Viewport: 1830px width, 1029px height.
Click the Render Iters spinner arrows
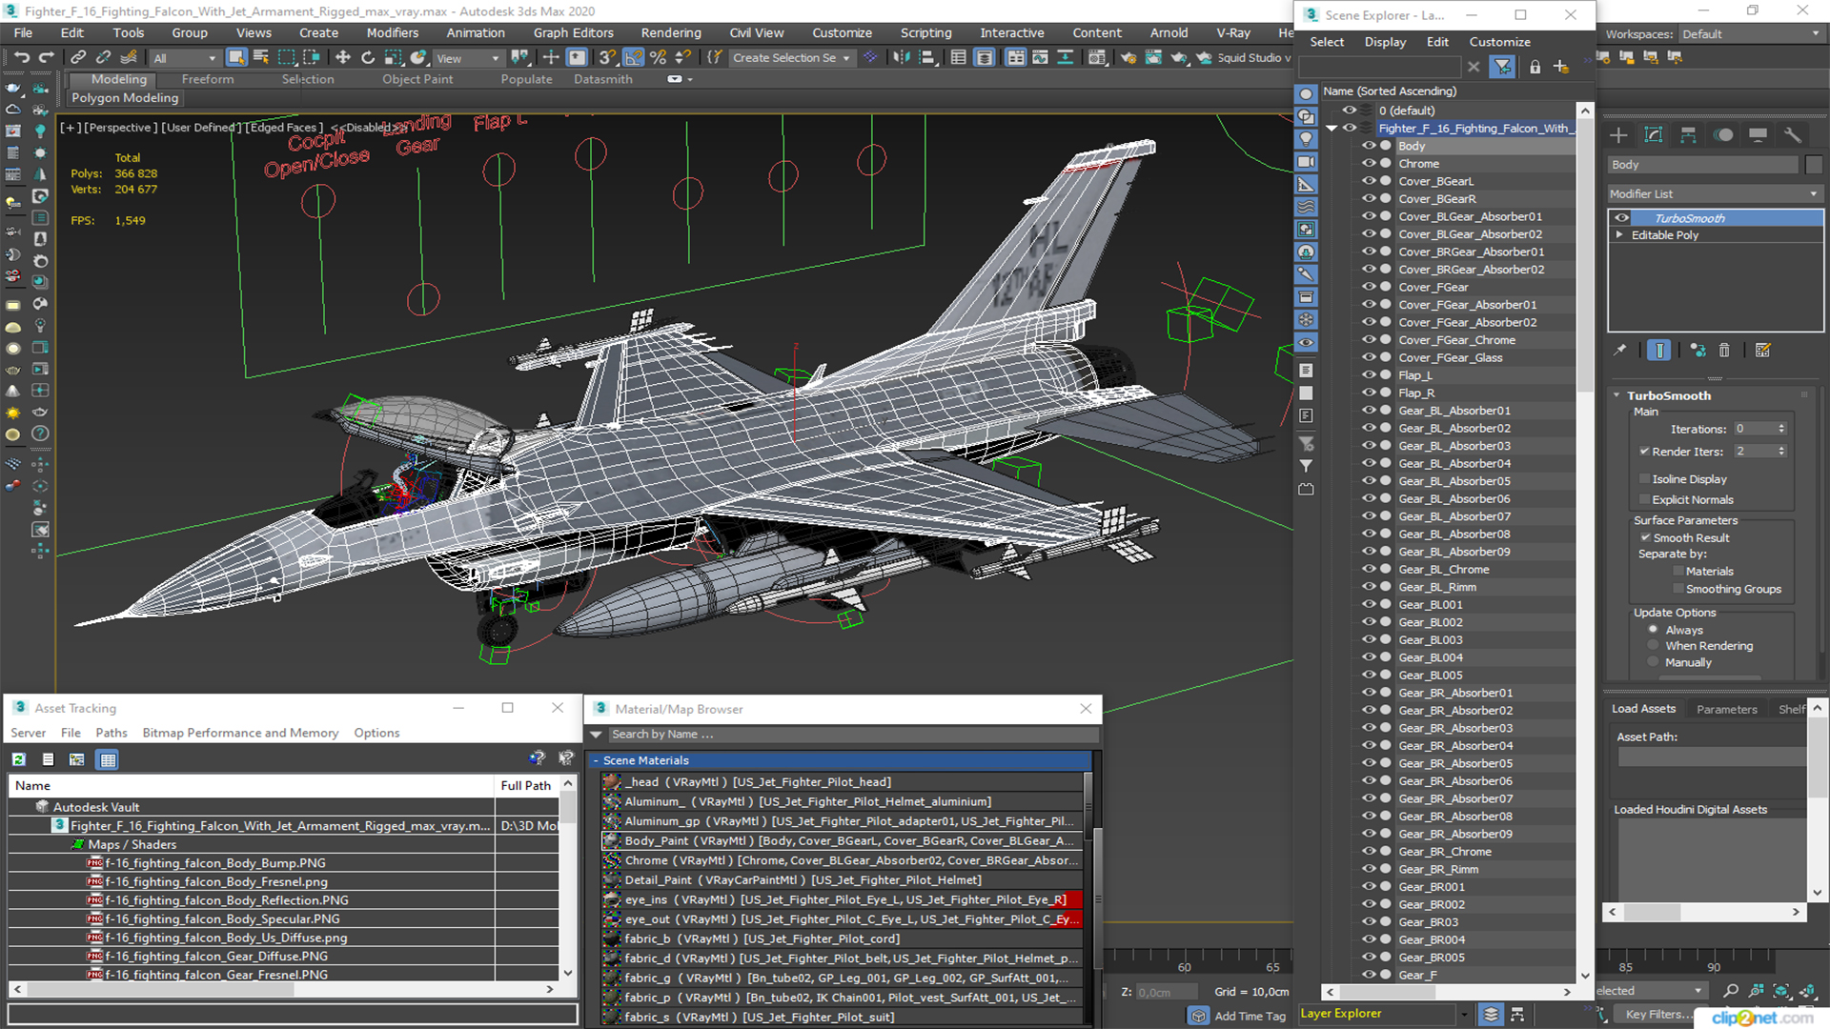coord(1781,452)
